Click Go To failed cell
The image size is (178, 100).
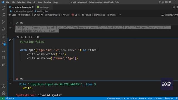coord(76,15)
